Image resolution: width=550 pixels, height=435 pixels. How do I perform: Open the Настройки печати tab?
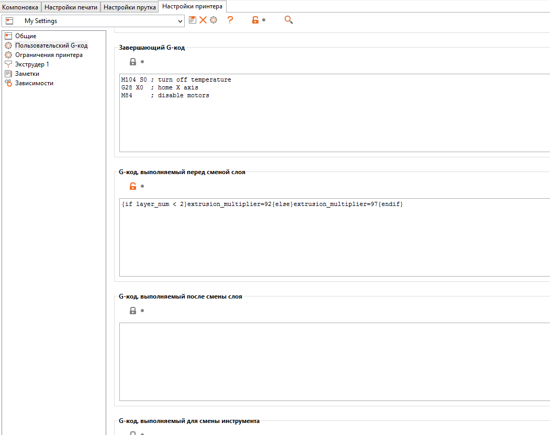click(71, 7)
